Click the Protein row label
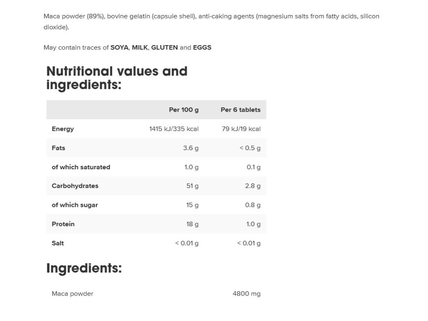Image resolution: width=428 pixels, height=321 pixels. tap(63, 224)
